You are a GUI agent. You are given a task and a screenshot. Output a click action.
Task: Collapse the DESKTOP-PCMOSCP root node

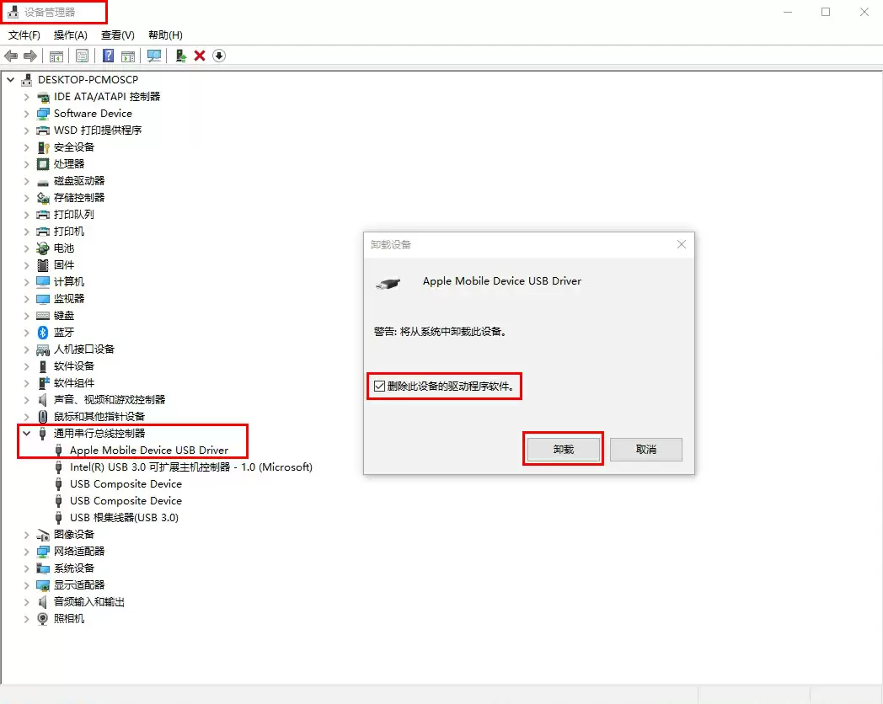(10, 79)
